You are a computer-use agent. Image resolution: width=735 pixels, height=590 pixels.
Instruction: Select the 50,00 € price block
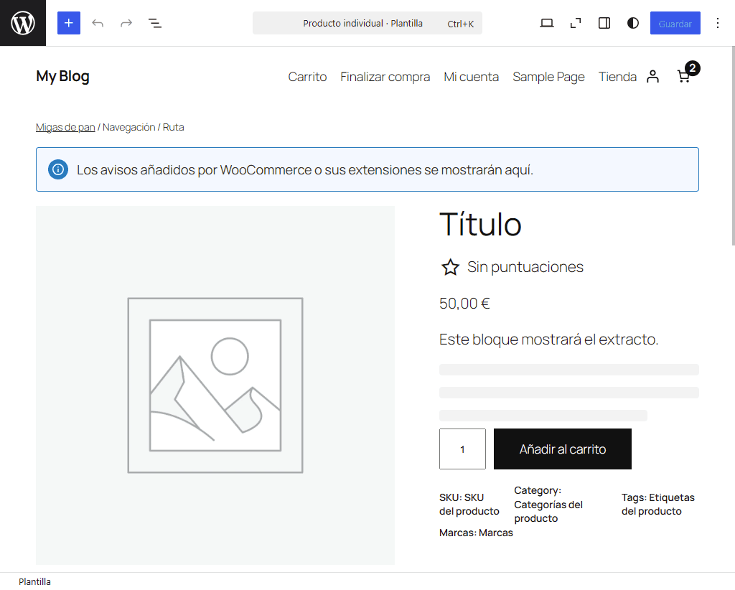tap(464, 304)
